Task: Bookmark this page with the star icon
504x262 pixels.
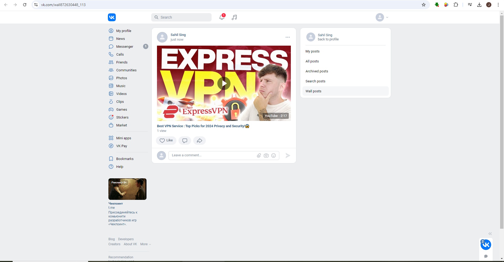Action: [424, 5]
